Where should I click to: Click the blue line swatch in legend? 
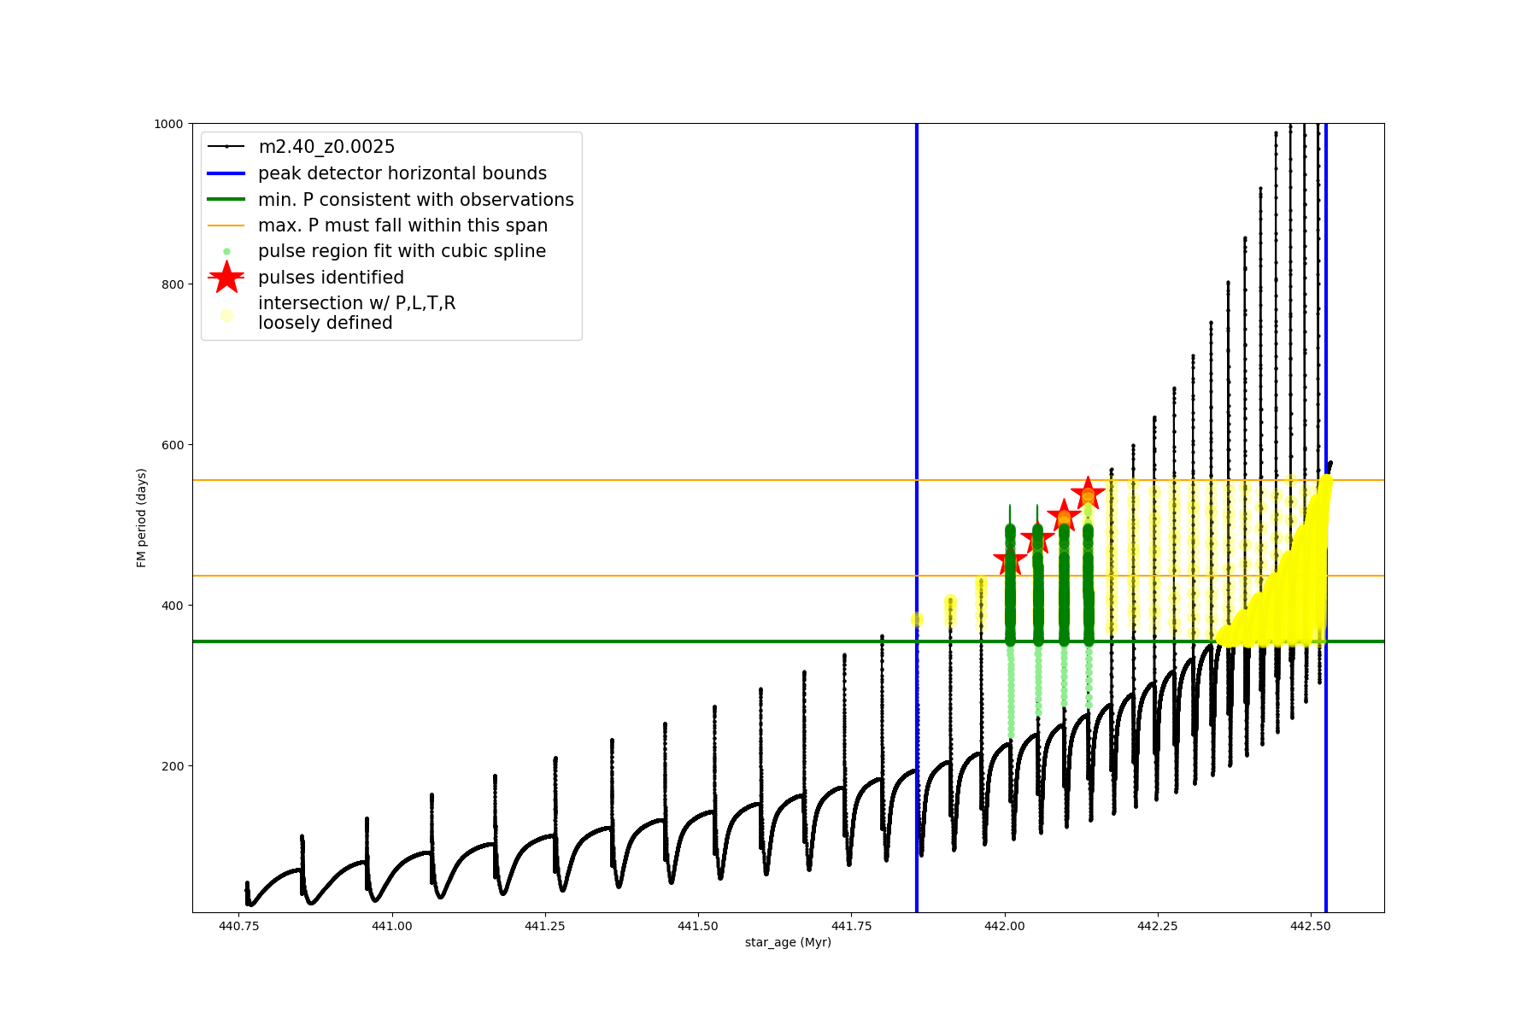coord(226,173)
